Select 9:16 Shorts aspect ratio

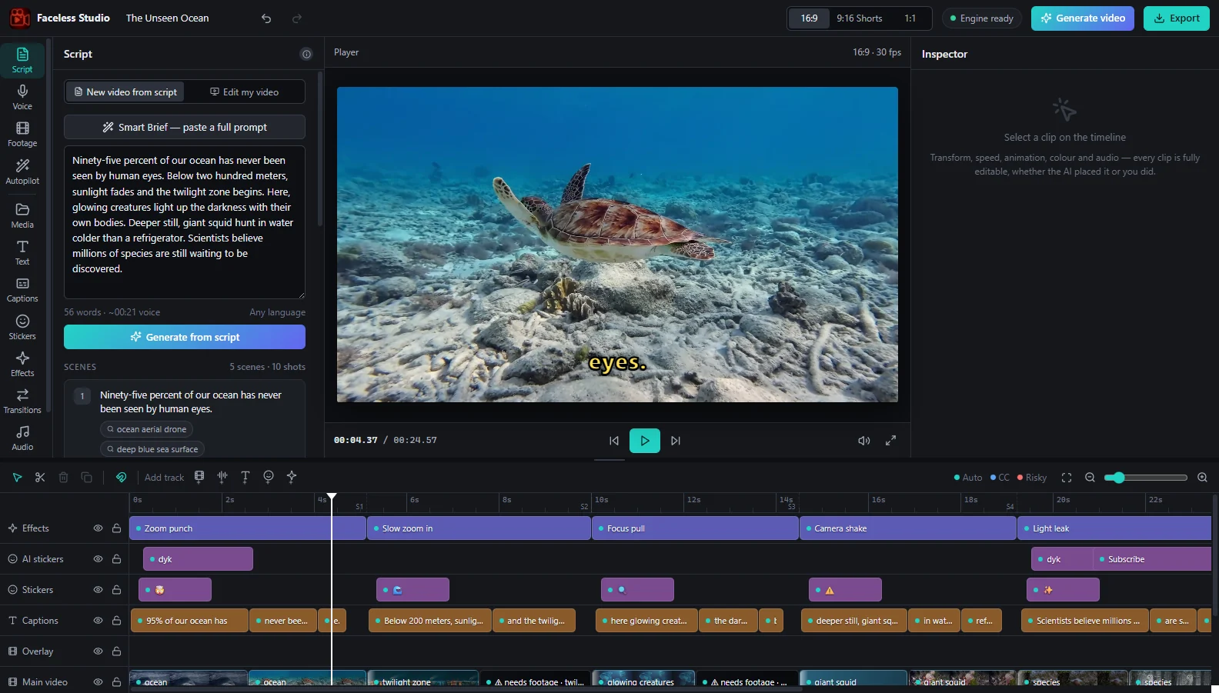pos(860,18)
